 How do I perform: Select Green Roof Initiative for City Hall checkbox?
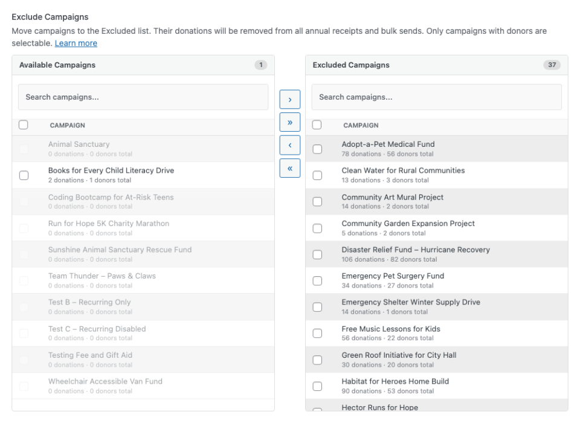[317, 360]
